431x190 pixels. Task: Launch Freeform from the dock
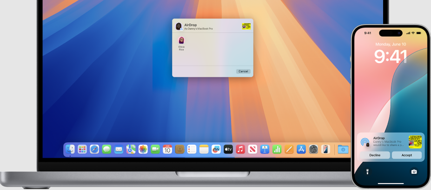216,149
